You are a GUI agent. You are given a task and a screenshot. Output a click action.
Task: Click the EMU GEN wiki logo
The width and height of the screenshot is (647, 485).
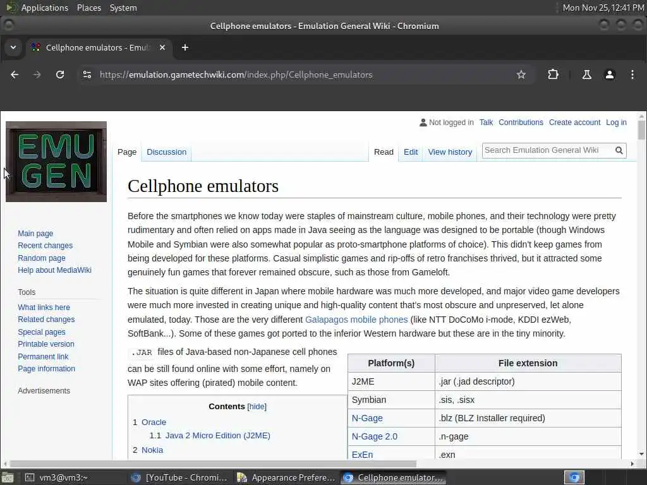tap(56, 162)
